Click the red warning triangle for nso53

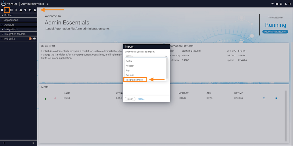(x=55, y=98)
